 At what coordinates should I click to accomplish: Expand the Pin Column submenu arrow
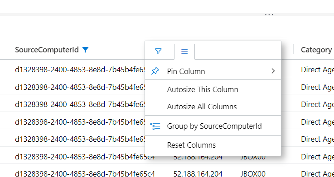(x=273, y=71)
